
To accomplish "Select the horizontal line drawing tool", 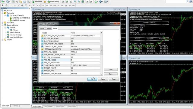I will (15, 5).
